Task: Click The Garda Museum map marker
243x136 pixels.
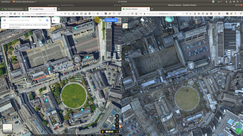Action: pos(75,28)
